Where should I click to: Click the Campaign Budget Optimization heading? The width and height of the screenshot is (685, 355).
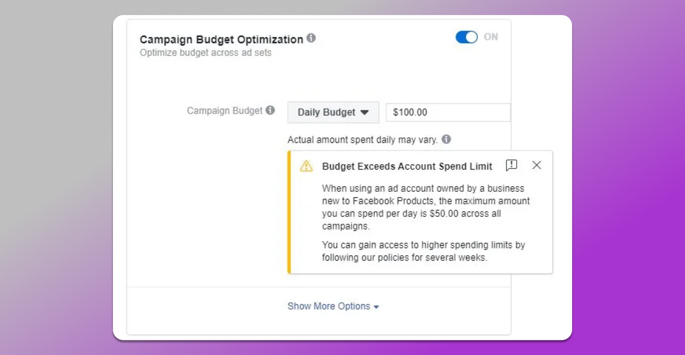pyautogui.click(x=221, y=40)
